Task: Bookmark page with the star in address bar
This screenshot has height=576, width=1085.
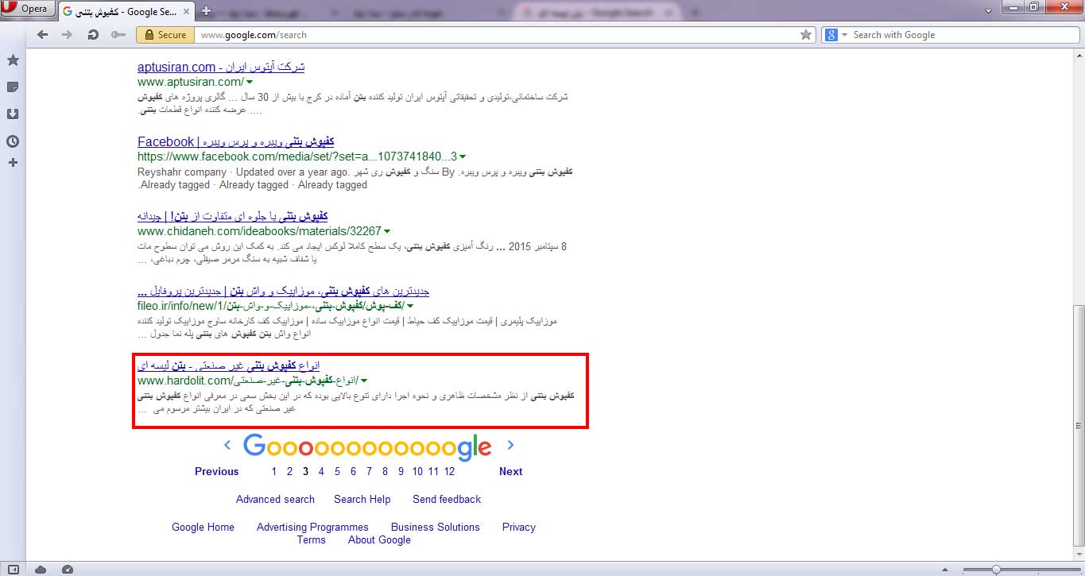Action: pyautogui.click(x=806, y=35)
